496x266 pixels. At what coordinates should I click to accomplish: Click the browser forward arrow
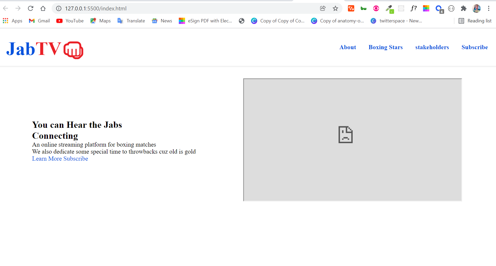[x=18, y=8]
